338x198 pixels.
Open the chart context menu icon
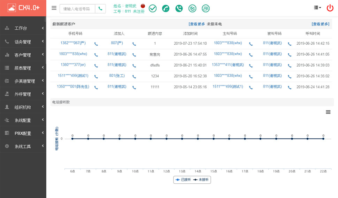[328, 112]
